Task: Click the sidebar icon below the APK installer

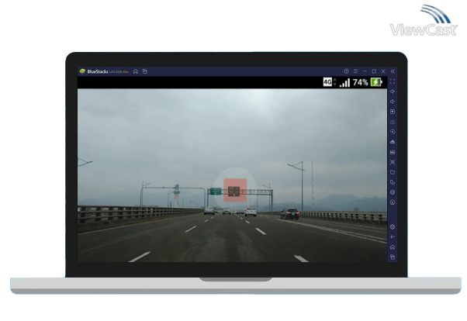Action: click(x=393, y=152)
